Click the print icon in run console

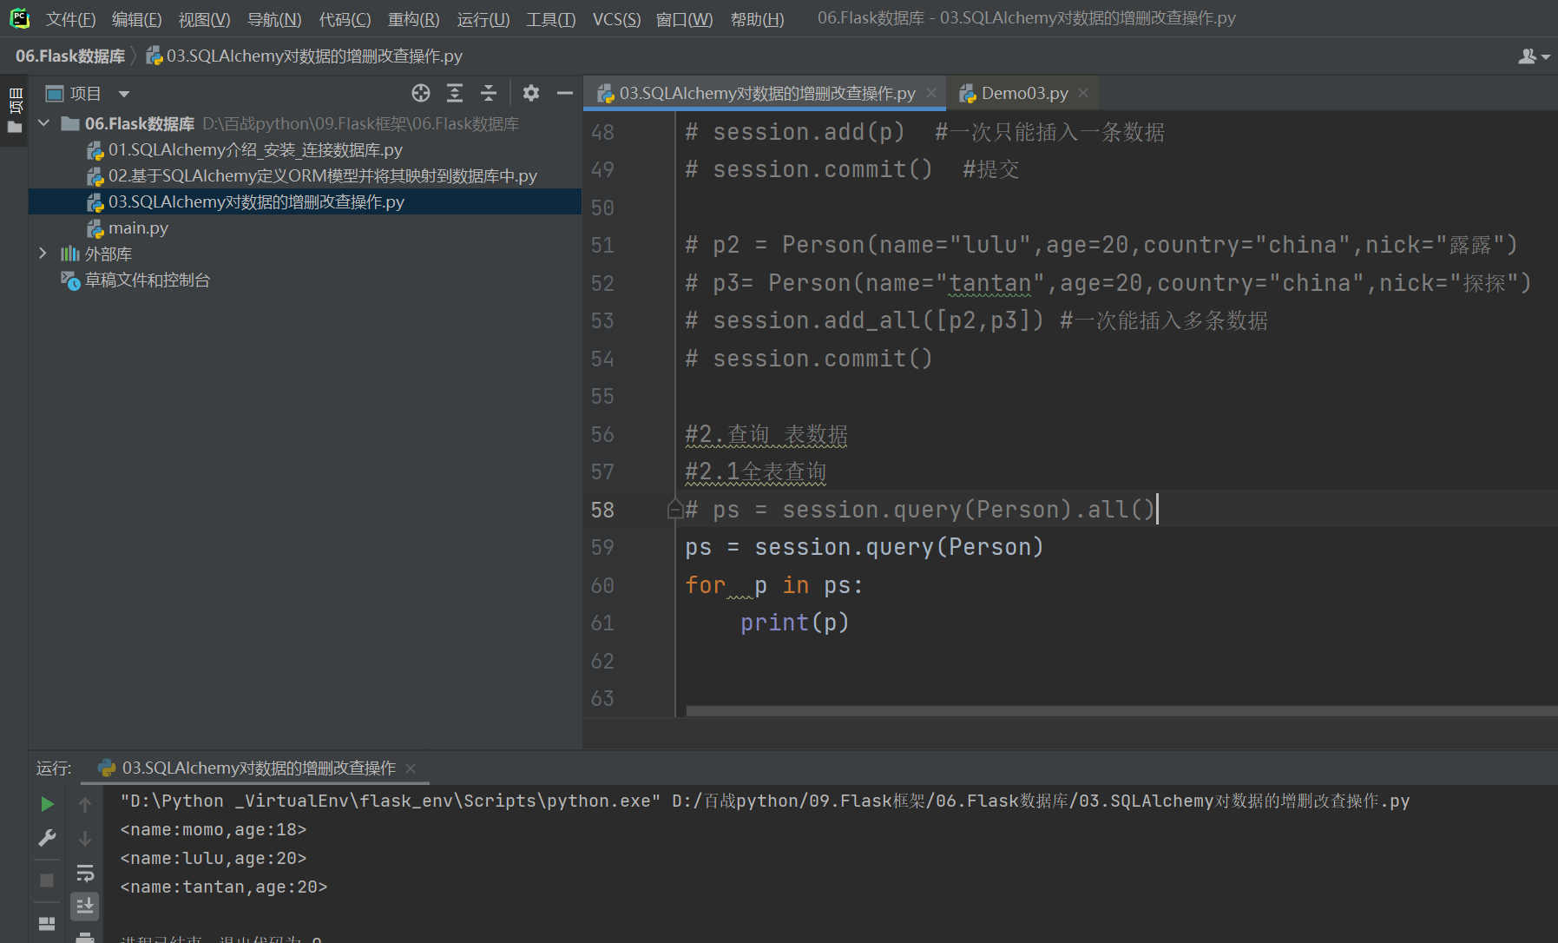coord(85,937)
